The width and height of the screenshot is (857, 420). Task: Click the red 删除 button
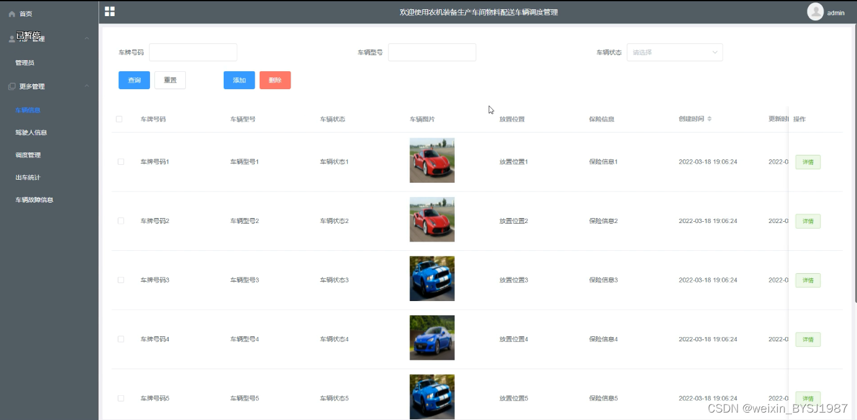(x=275, y=81)
